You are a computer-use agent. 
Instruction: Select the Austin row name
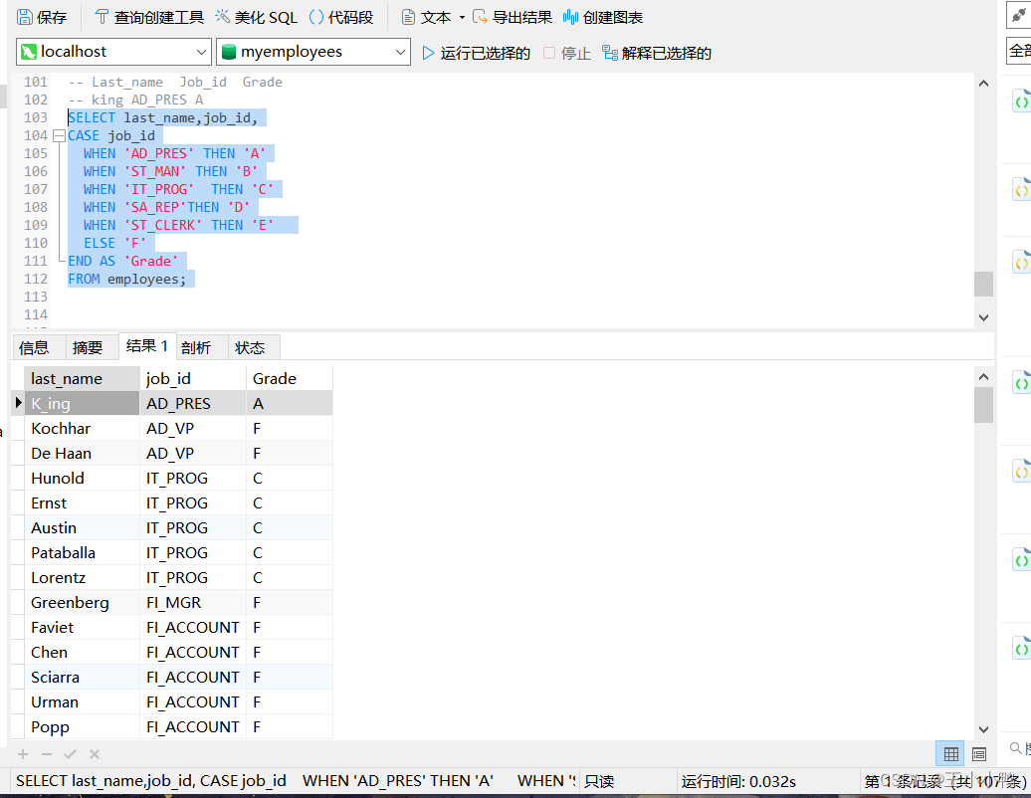(x=83, y=528)
